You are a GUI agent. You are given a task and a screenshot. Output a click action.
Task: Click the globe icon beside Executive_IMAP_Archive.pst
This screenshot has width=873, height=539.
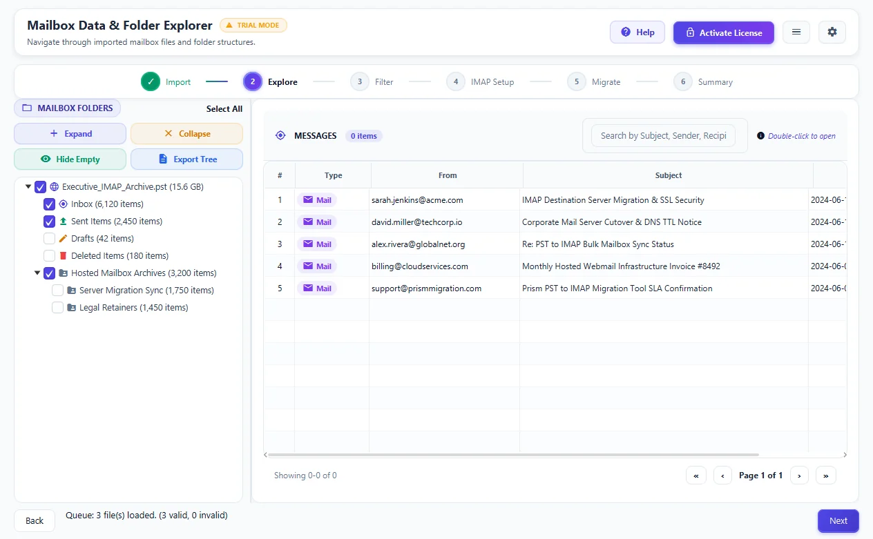55,186
